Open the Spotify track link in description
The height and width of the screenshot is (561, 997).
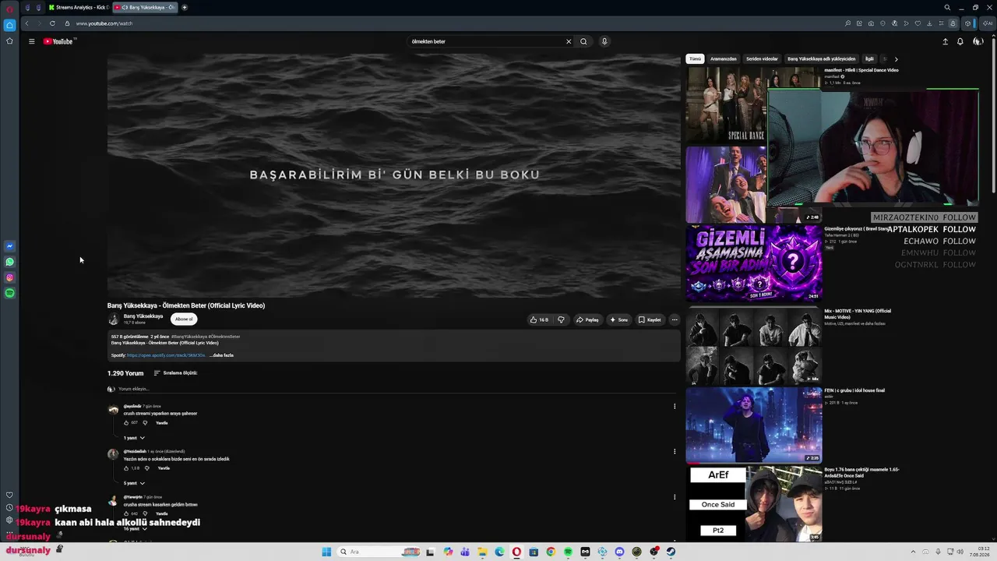(166, 355)
